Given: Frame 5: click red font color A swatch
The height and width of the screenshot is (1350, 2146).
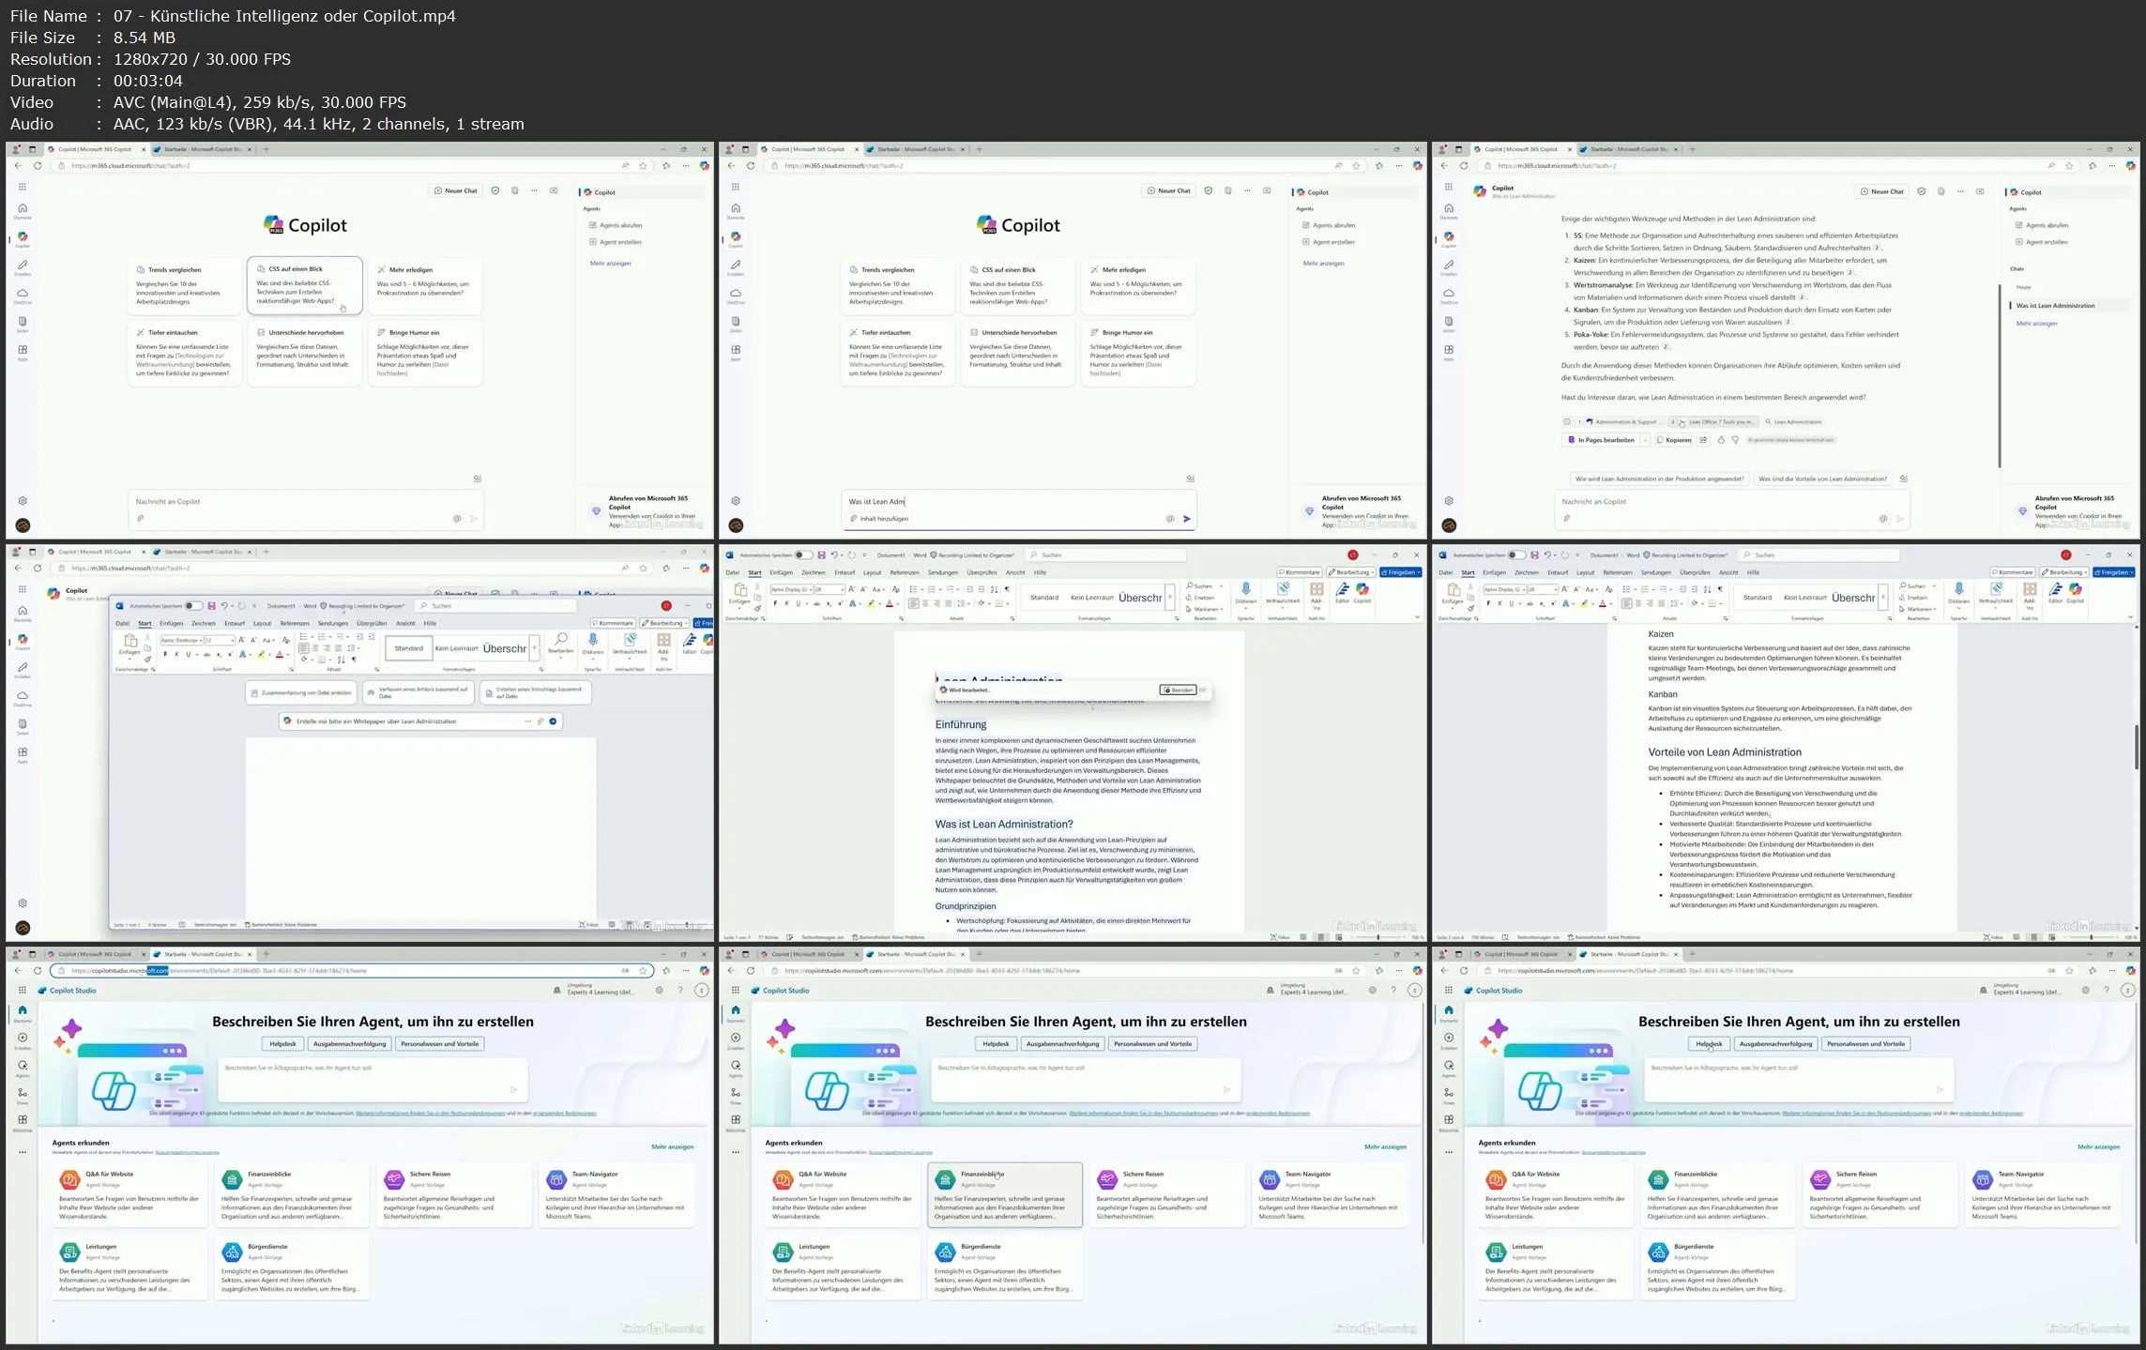Looking at the screenshot, I should (x=890, y=603).
